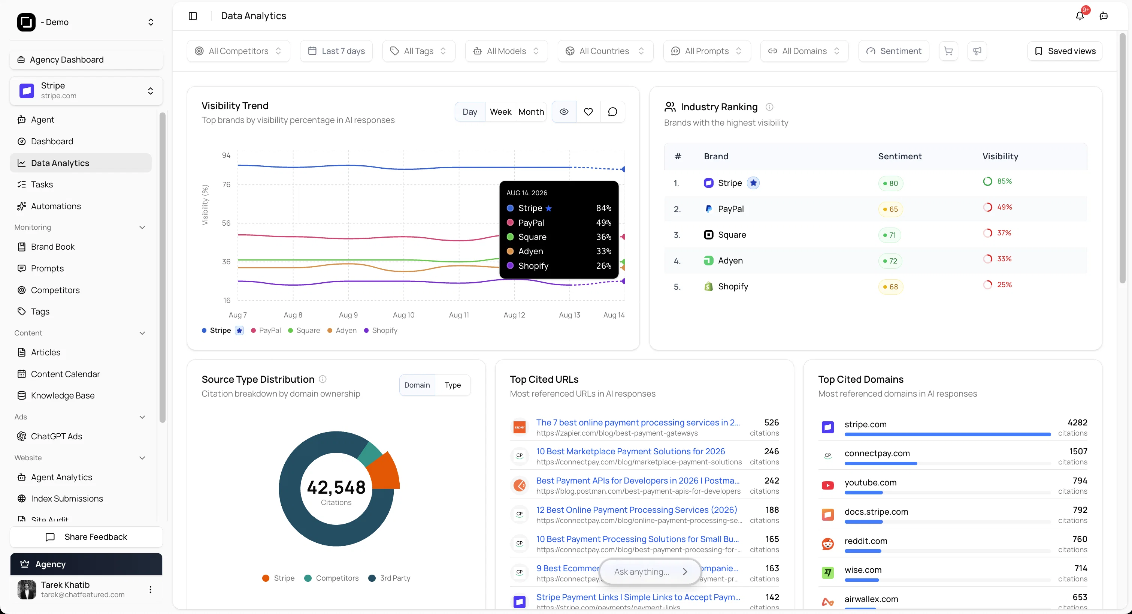Switch Visibility Trend to Week view

500,112
